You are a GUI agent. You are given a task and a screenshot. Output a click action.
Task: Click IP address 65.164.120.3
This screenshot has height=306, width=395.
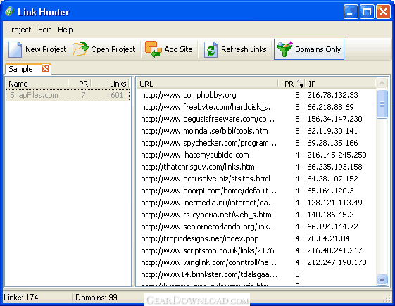tap(330, 191)
